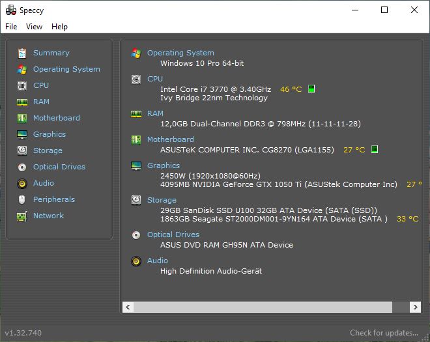Click the CPU chip icon in sidebar
Viewport: 430px width, 342px height.
[22, 86]
